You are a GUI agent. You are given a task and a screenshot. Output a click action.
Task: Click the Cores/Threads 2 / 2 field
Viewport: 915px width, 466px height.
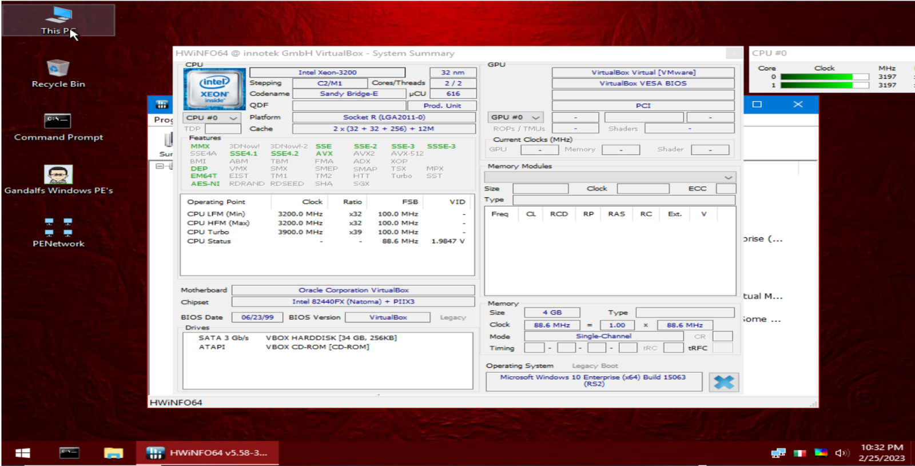click(x=453, y=83)
